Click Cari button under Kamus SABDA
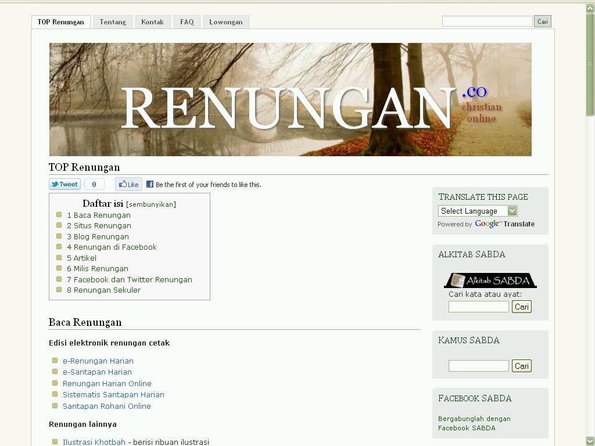This screenshot has height=446, width=595. 521,366
